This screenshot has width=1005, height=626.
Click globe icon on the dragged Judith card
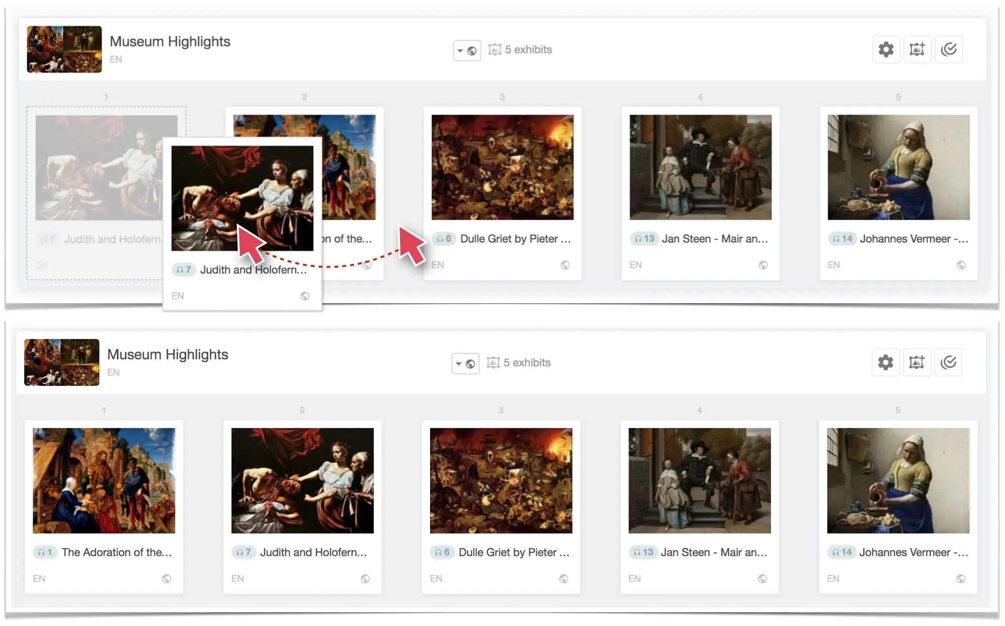coord(305,296)
